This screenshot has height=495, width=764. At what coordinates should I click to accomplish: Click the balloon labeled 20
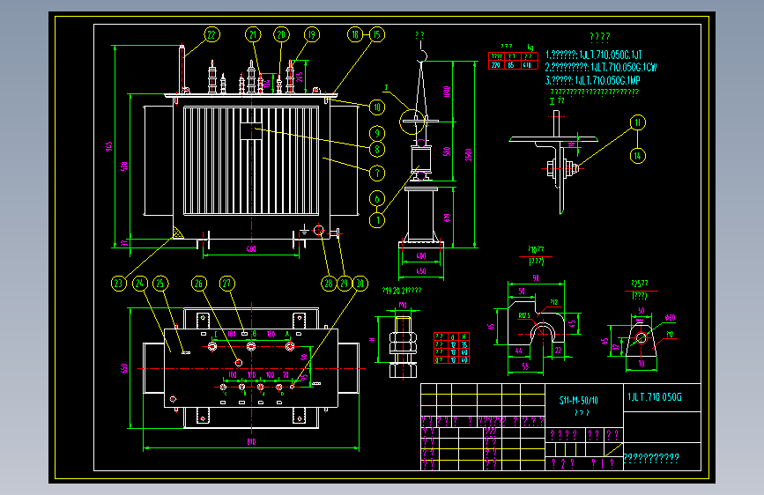point(281,34)
